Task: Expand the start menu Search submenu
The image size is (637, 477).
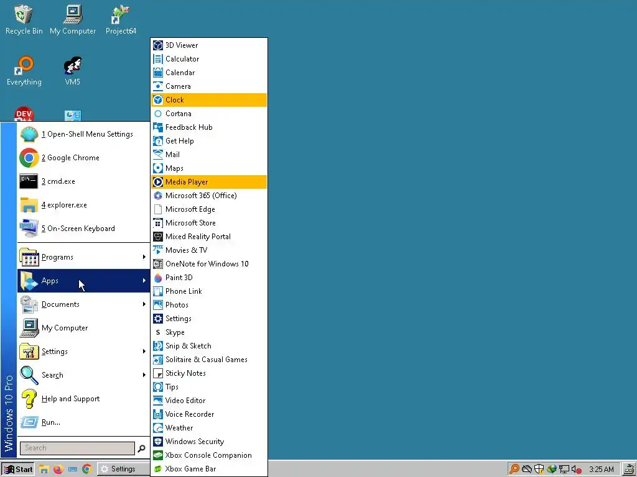Action: pos(84,375)
